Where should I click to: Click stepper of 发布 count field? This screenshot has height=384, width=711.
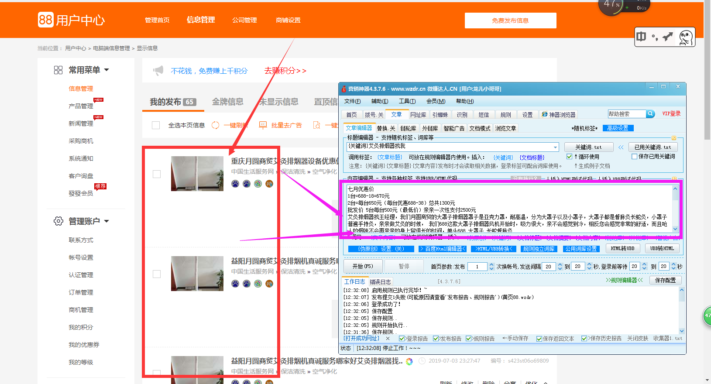[x=491, y=267]
